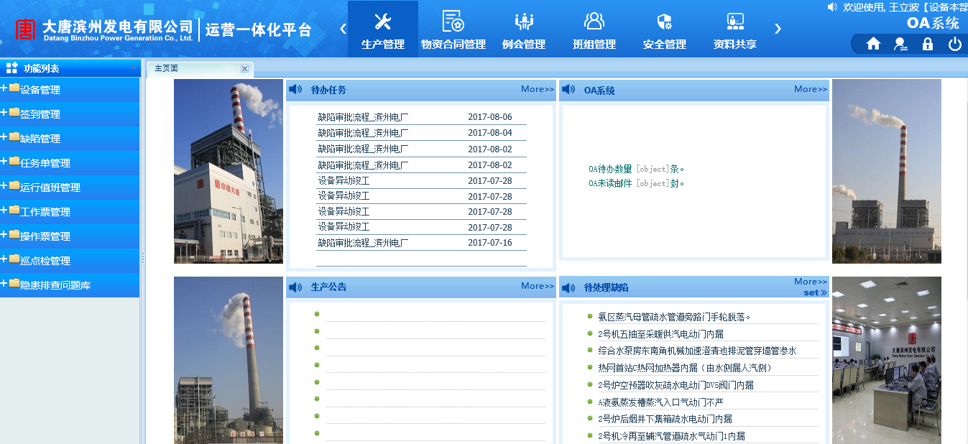
Task: Open More>> for 待办任务
Action: click(537, 88)
